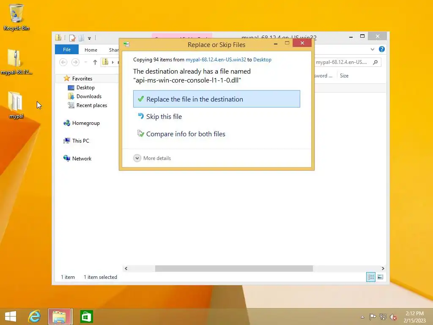Go forward using the Forward arrow
The image size is (433, 325).
point(75,62)
